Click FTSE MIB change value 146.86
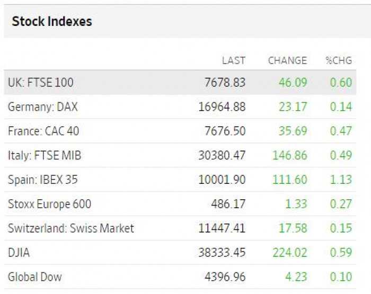Screen dimensions: 371x294 289,155
